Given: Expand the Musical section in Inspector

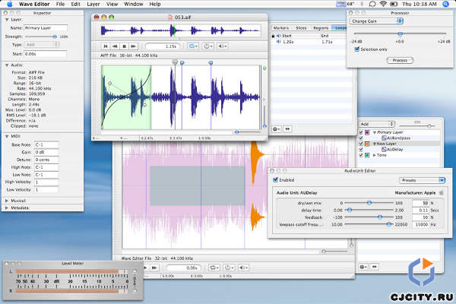Looking at the screenshot, I should point(7,201).
